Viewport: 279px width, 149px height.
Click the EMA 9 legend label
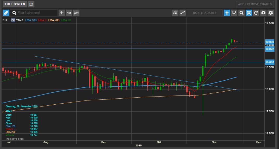point(42,20)
